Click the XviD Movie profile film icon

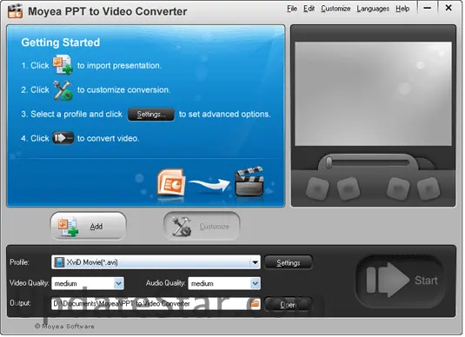click(59, 262)
